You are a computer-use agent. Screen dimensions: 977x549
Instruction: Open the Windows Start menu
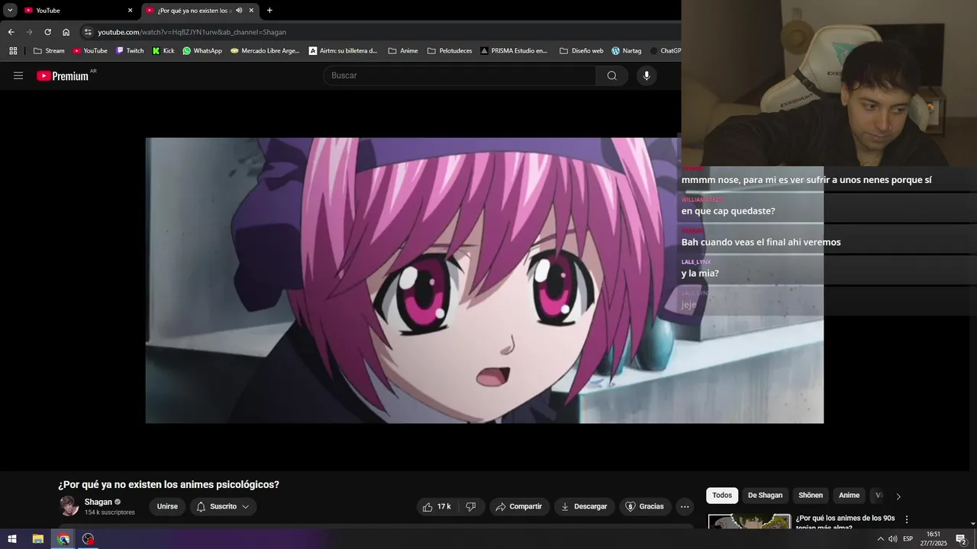(x=12, y=538)
